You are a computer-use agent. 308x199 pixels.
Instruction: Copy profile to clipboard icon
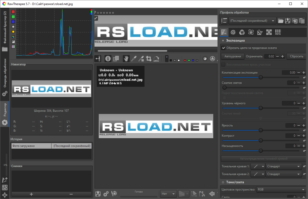click(x=295, y=21)
